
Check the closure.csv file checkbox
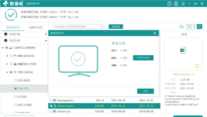[51, 112]
